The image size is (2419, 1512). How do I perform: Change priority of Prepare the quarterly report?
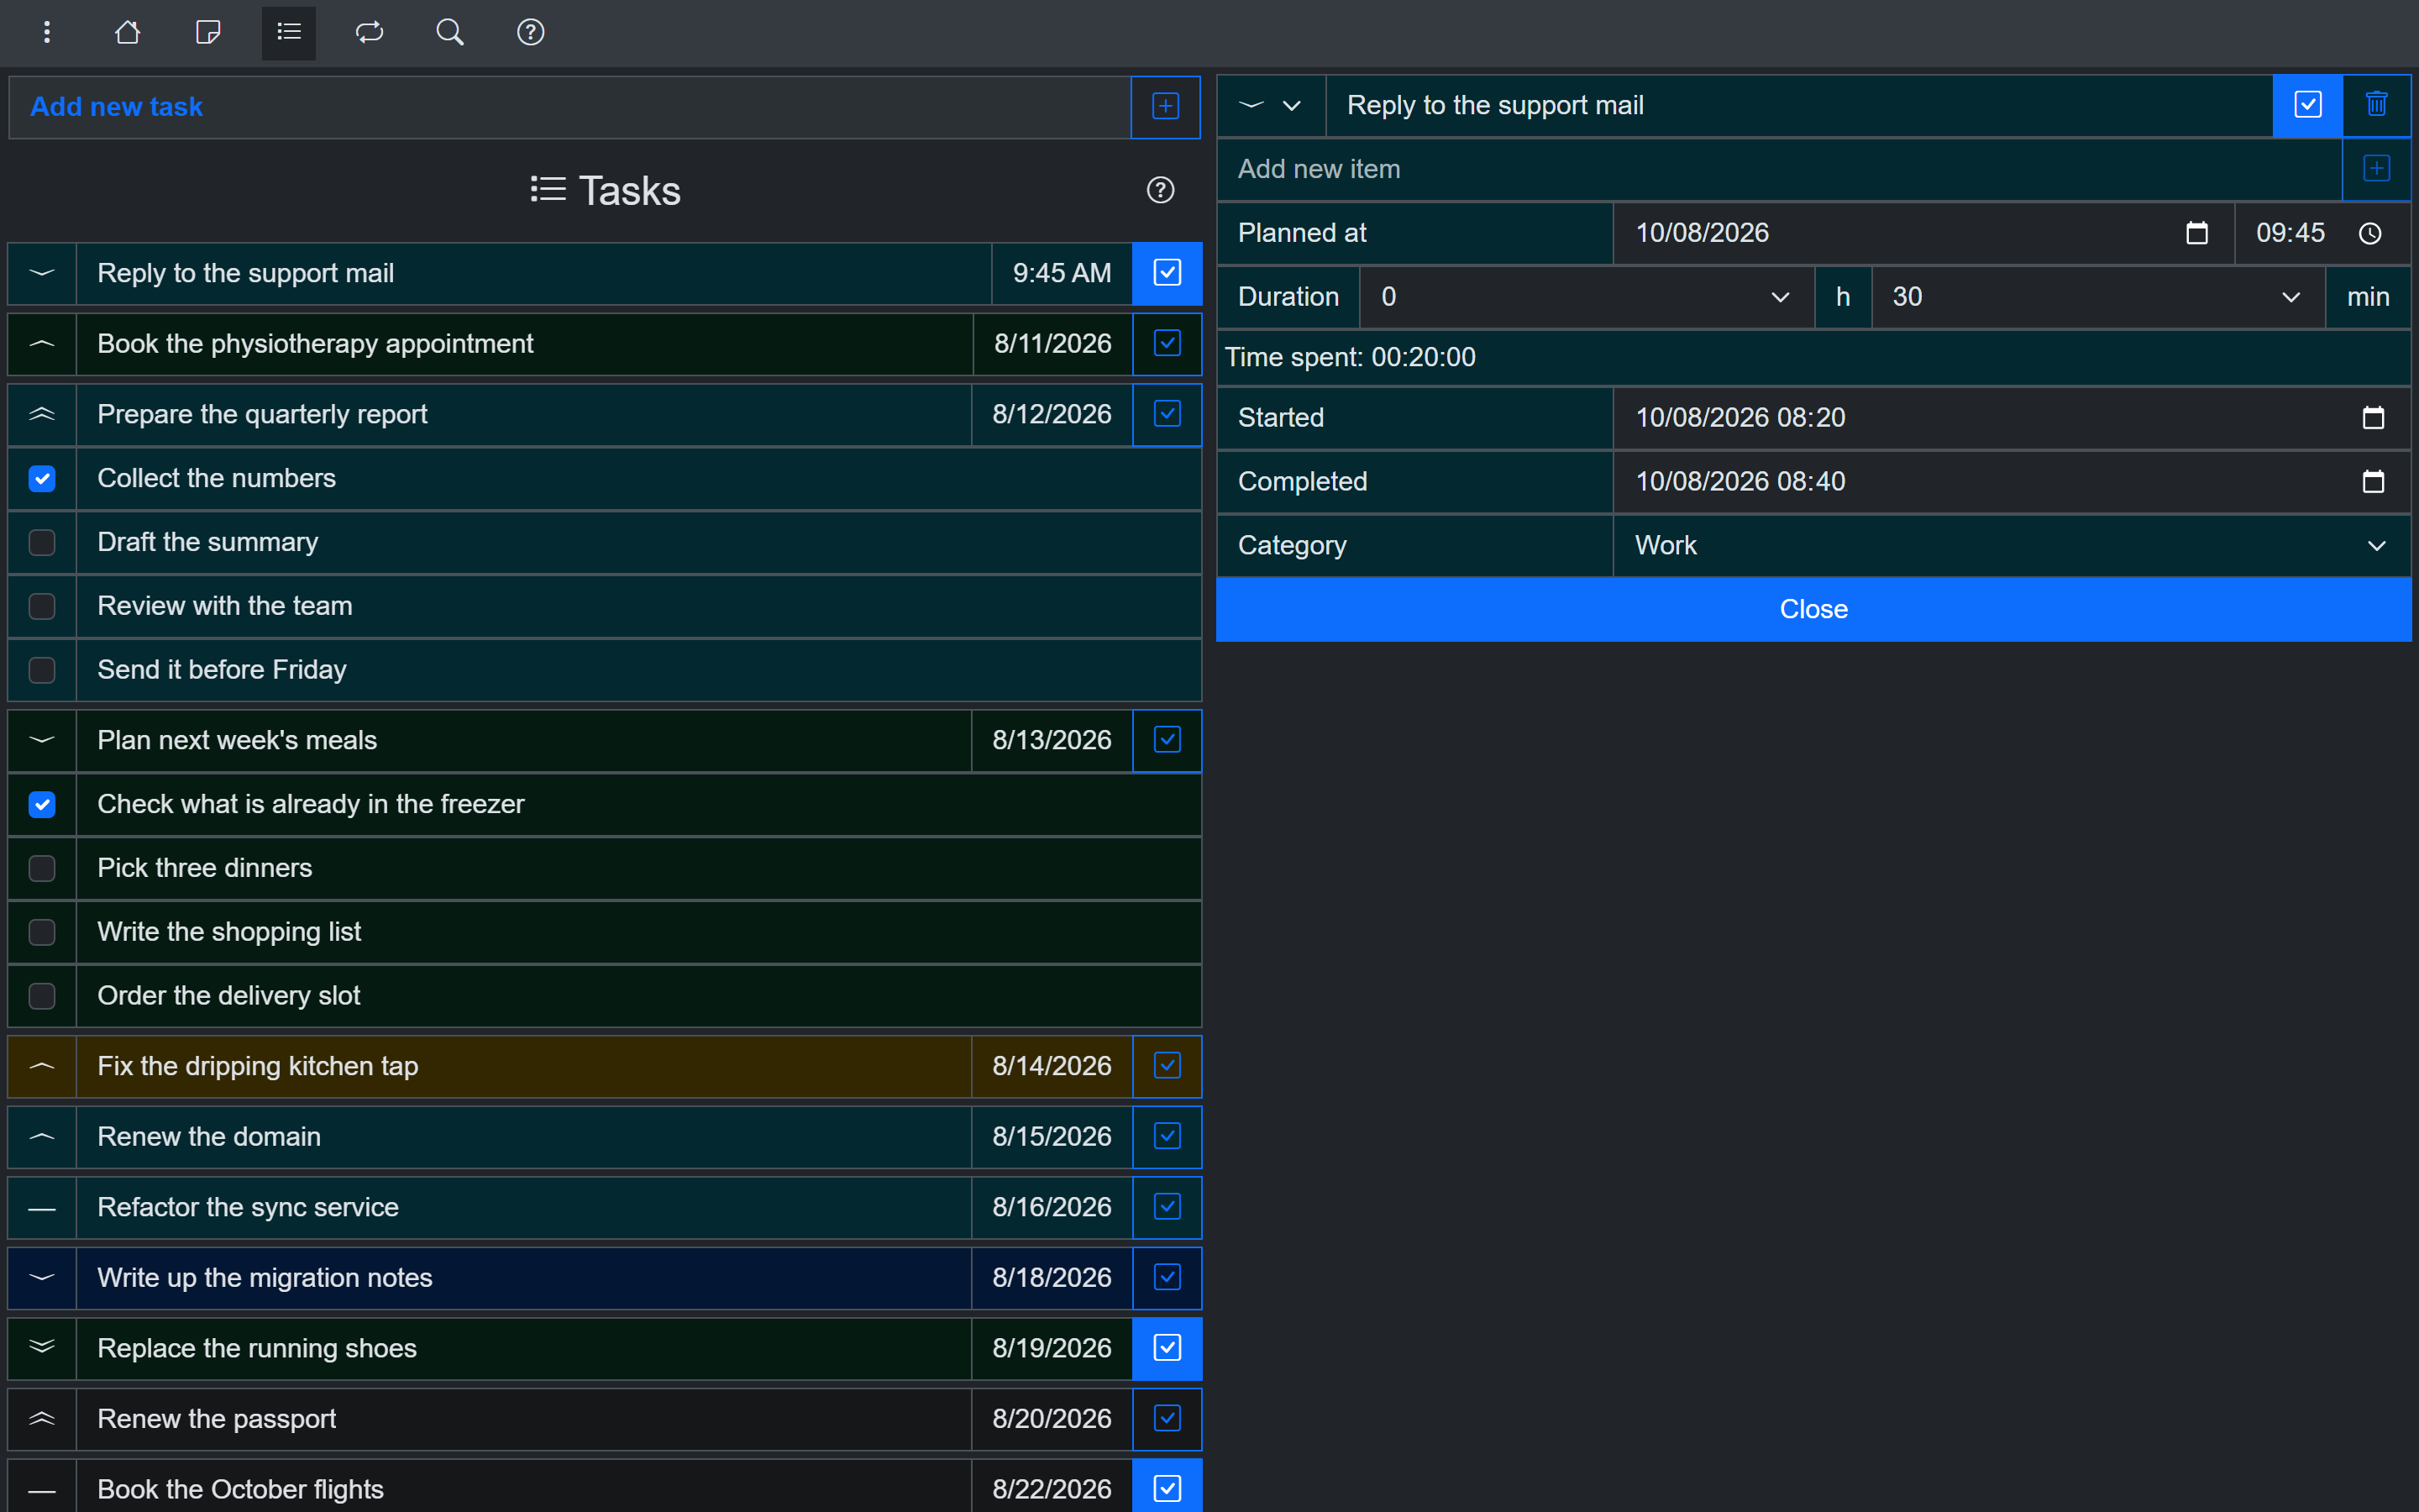pyautogui.click(x=42, y=415)
